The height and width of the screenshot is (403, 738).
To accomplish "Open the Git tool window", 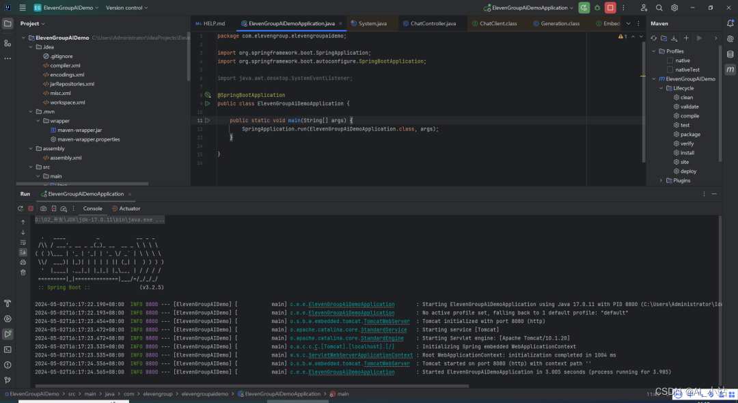I will coord(8,380).
